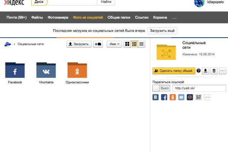The image size is (228, 152).
Task: Open the Корзина tab
Action: click(160, 17)
